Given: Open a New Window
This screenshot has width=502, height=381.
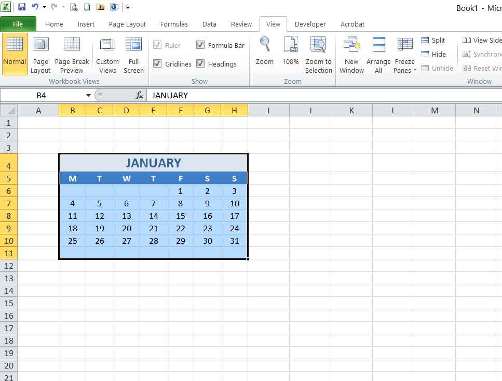Looking at the screenshot, I should pyautogui.click(x=351, y=54).
